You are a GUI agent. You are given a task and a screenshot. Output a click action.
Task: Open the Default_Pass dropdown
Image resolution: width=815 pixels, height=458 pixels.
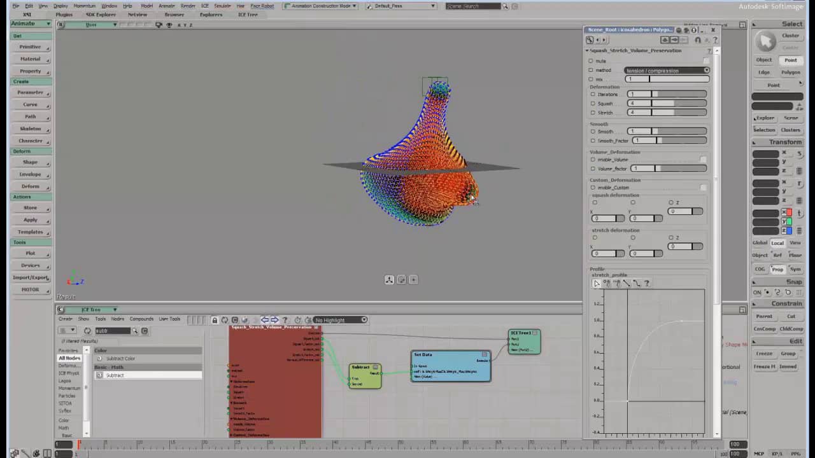click(401, 6)
